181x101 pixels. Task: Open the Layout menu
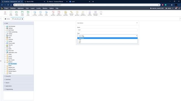[33, 8]
